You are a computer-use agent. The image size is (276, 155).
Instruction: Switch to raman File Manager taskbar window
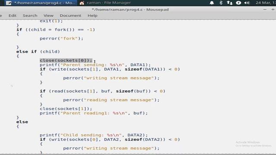tap(106, 3)
